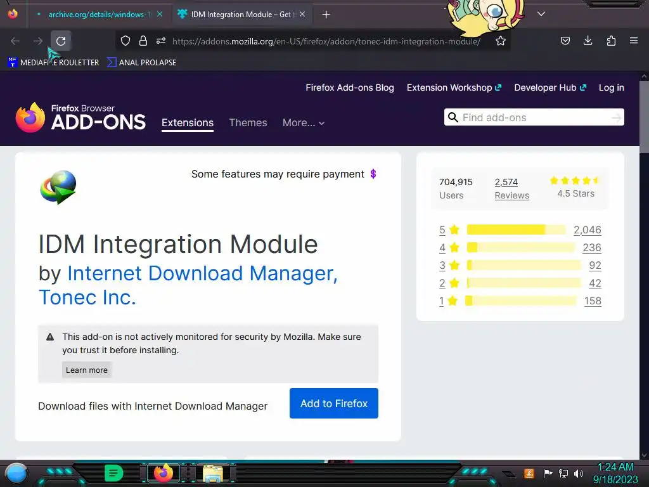The image size is (649, 487).
Task: Click the 5-star rating bar
Action: [516, 230]
